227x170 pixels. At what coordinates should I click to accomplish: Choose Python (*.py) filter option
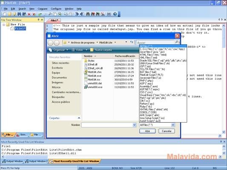pyautogui.click(x=163, y=104)
